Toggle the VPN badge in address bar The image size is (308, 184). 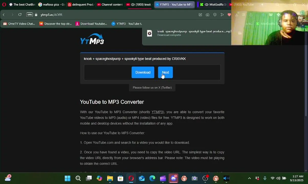click(x=30, y=15)
